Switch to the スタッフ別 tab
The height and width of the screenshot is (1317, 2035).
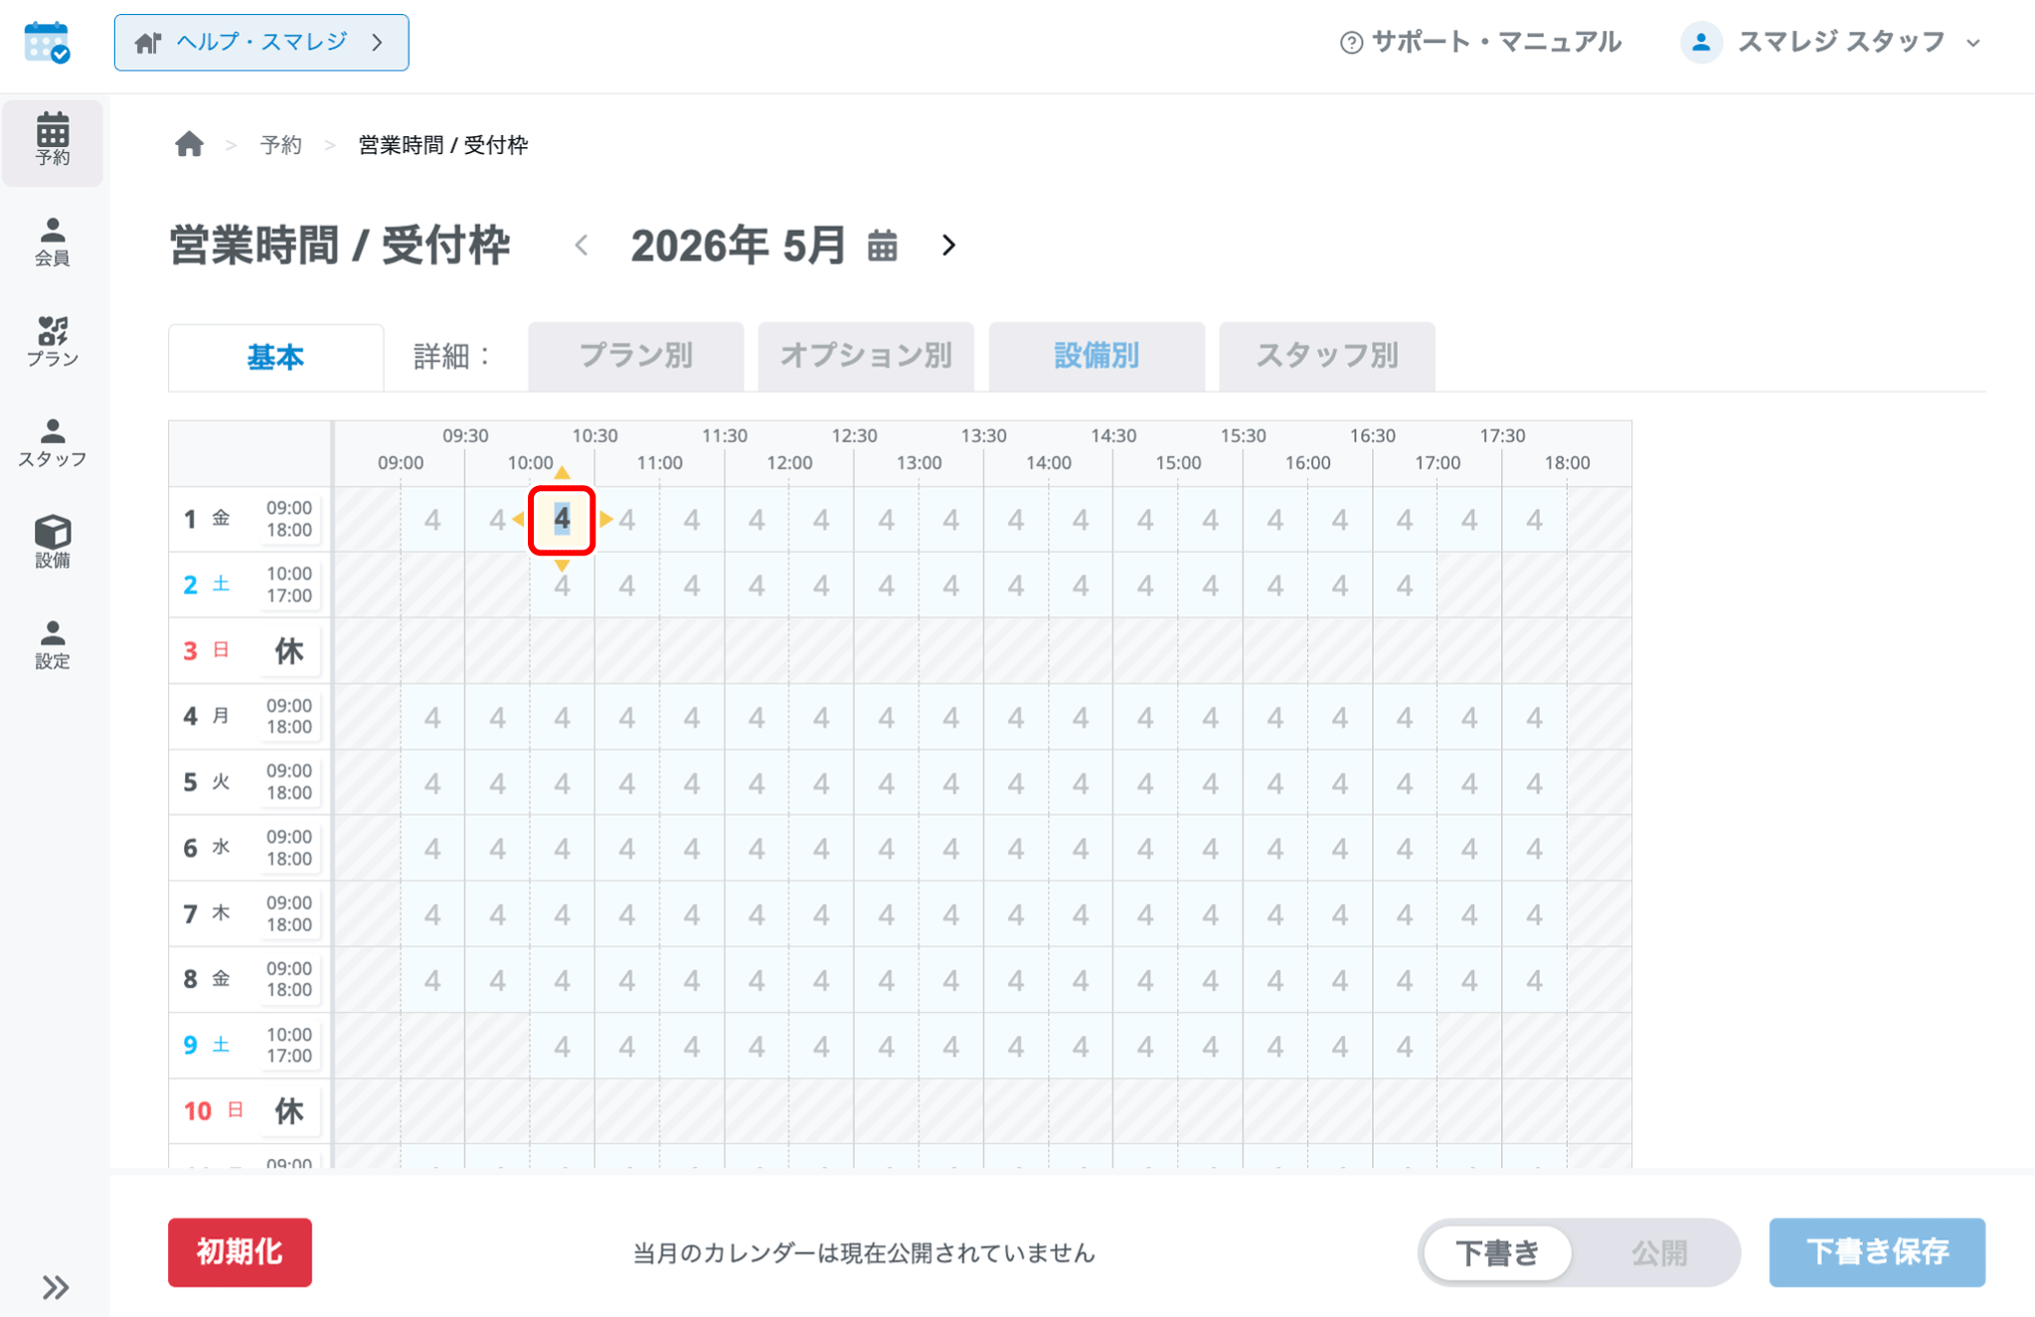pyautogui.click(x=1327, y=356)
